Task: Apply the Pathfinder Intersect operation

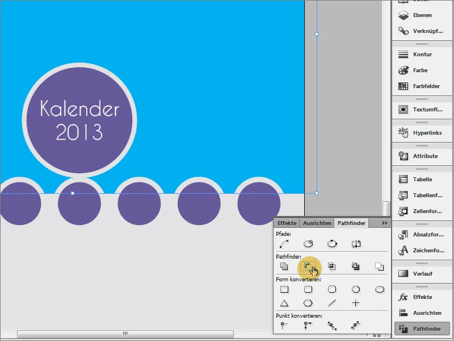Action: 332,266
